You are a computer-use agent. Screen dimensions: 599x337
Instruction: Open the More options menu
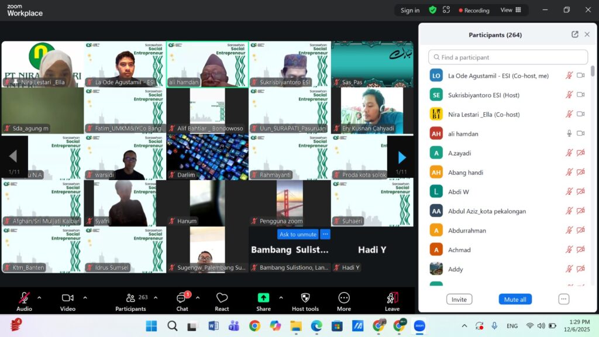tap(344, 301)
